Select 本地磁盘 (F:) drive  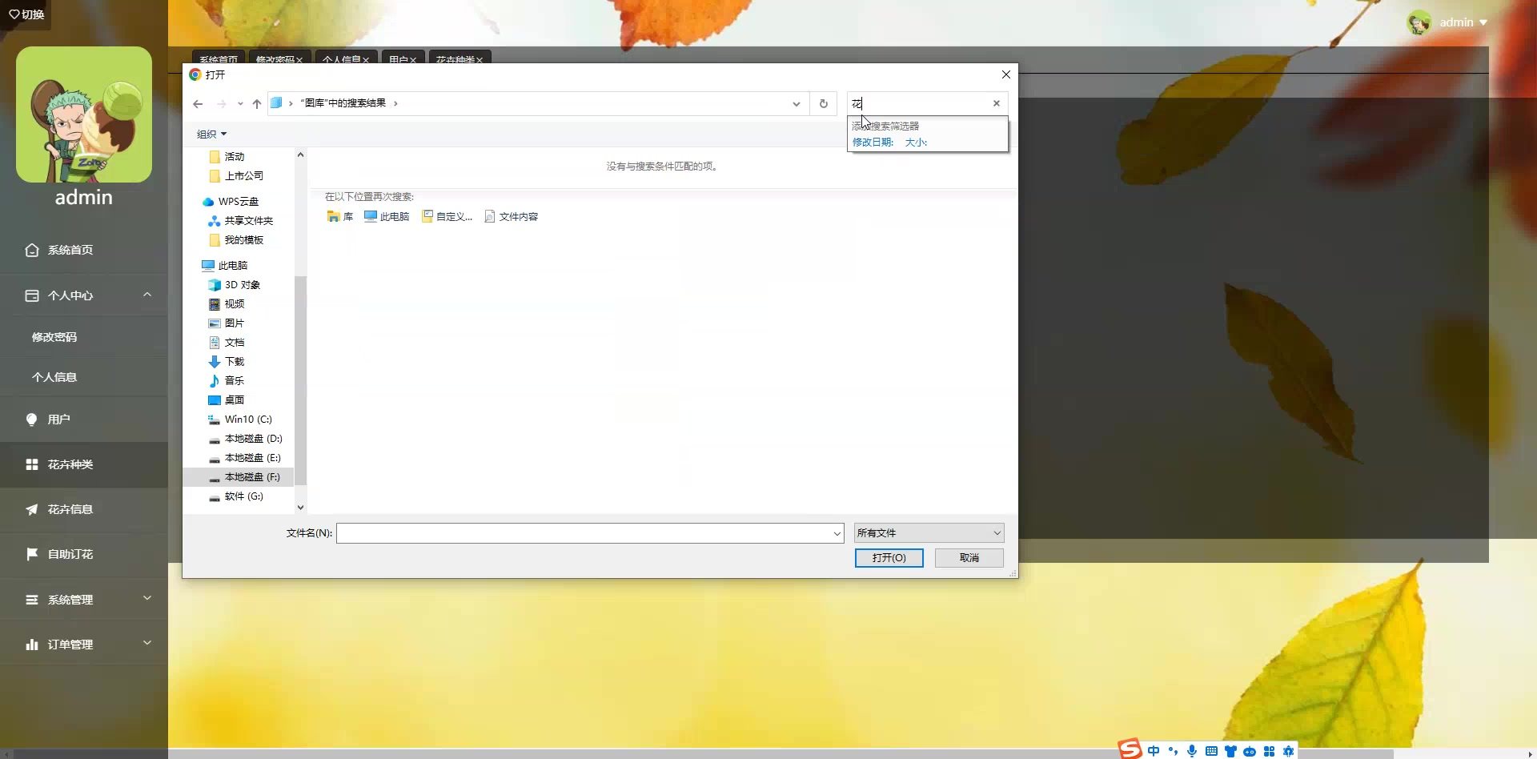(x=244, y=477)
